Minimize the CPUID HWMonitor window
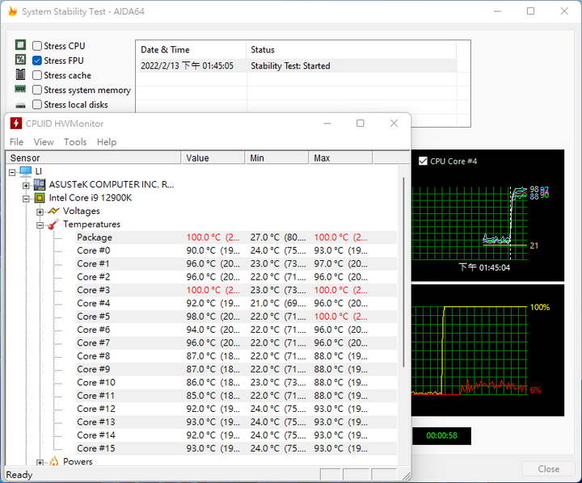This screenshot has width=582, height=483. tap(327, 123)
